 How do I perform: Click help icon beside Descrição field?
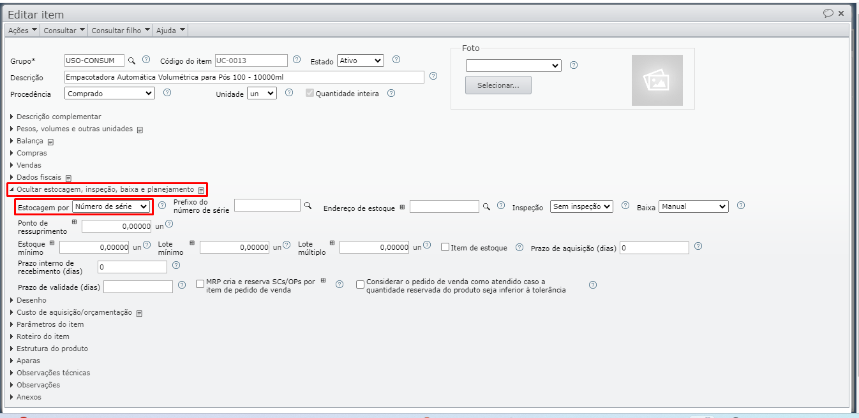(433, 76)
